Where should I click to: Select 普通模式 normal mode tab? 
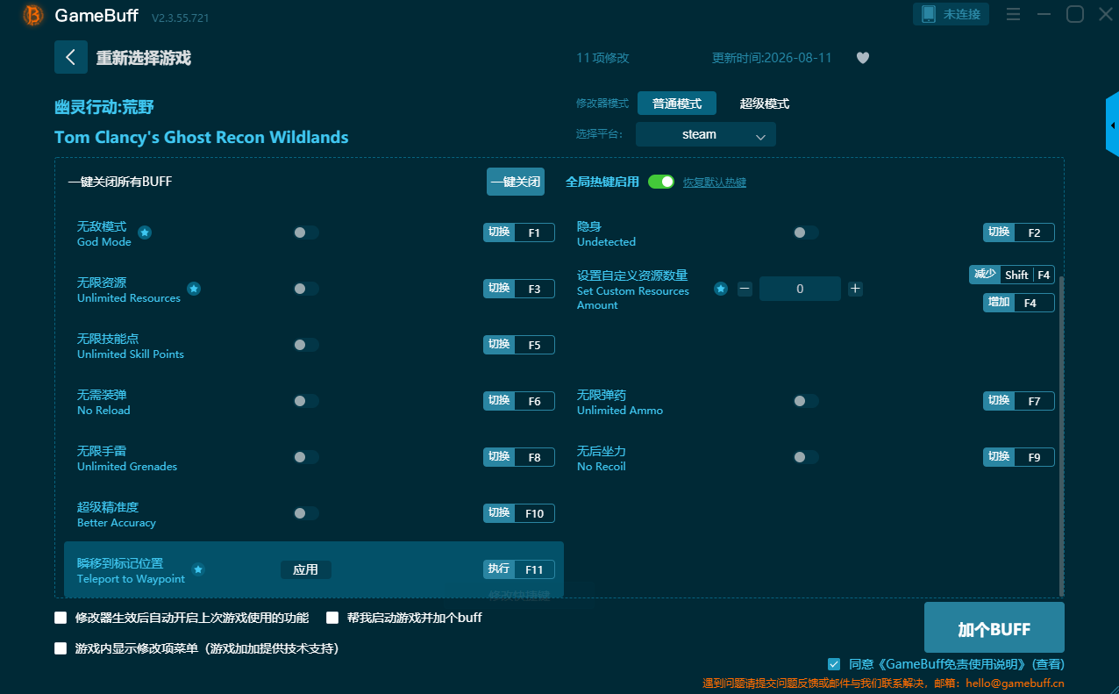coord(677,104)
